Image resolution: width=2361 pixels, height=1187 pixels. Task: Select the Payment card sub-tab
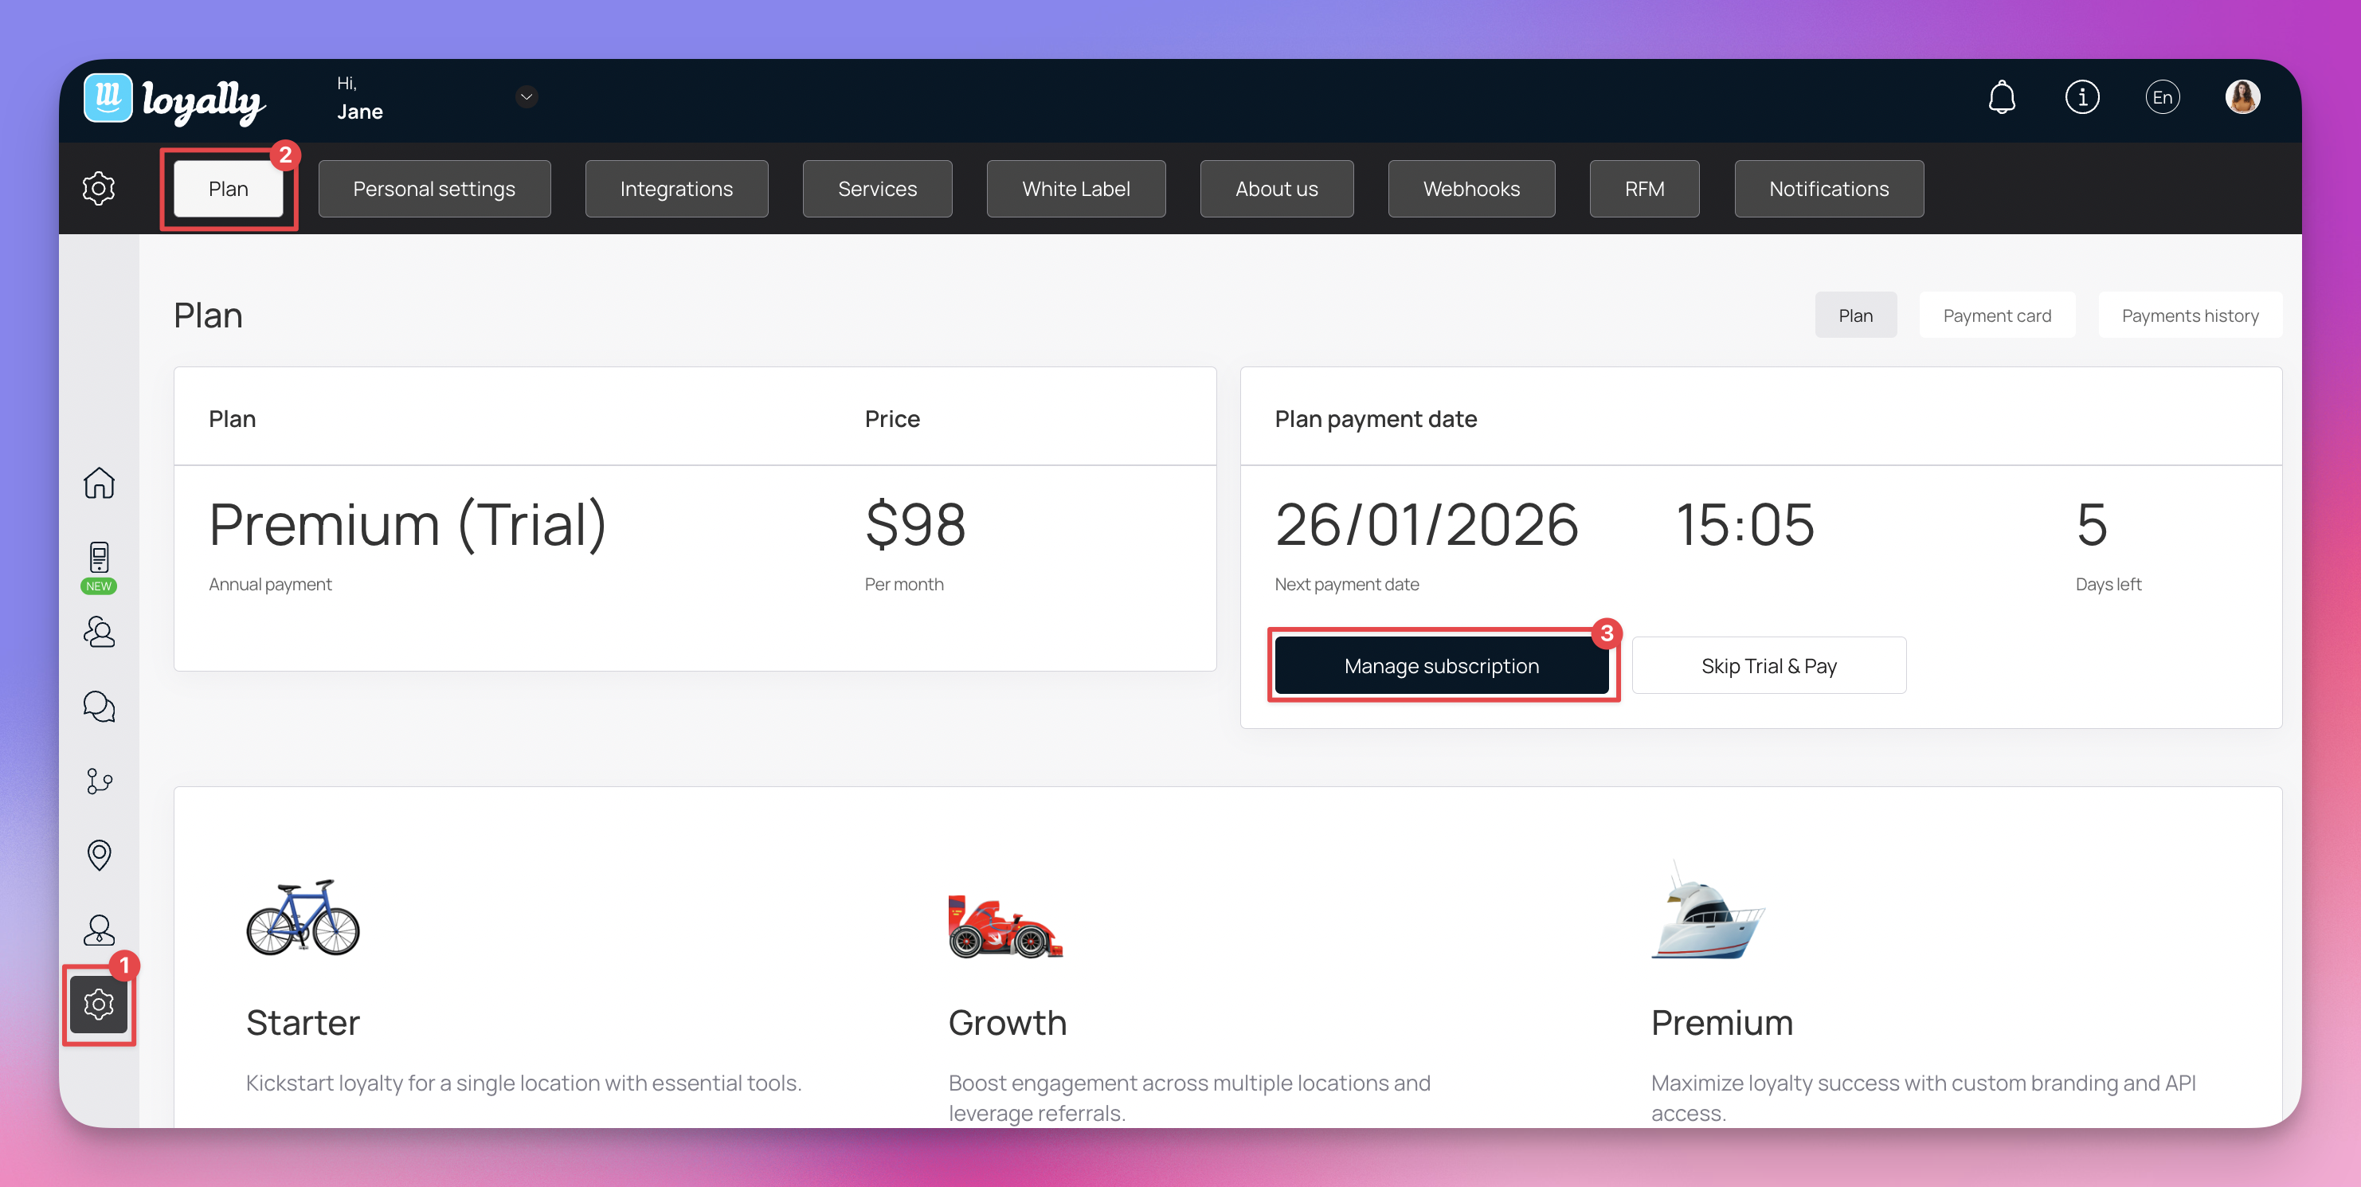1996,315
